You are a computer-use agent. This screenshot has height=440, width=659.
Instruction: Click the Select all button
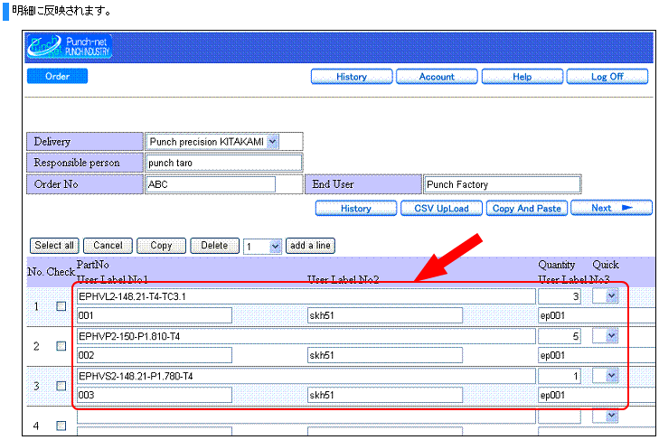[54, 246]
